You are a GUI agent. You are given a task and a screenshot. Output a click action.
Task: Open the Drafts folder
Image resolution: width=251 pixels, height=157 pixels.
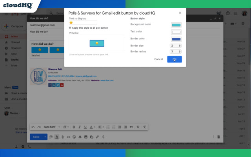(15, 60)
